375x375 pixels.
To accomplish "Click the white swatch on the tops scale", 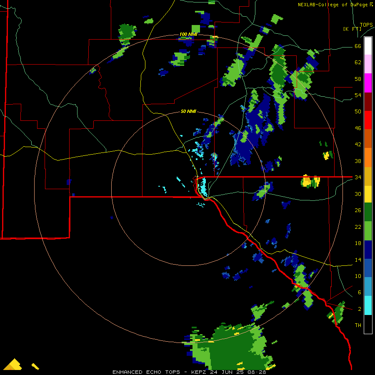I will 368,46.
